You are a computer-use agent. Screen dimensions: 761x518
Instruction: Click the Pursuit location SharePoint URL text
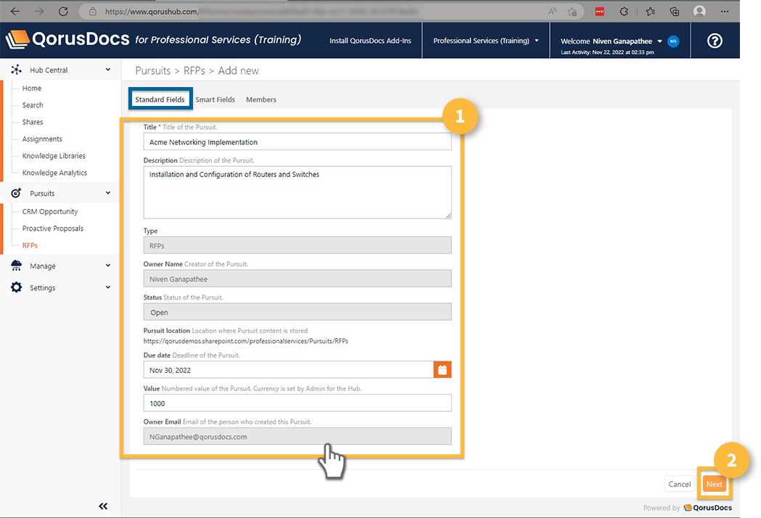click(246, 341)
